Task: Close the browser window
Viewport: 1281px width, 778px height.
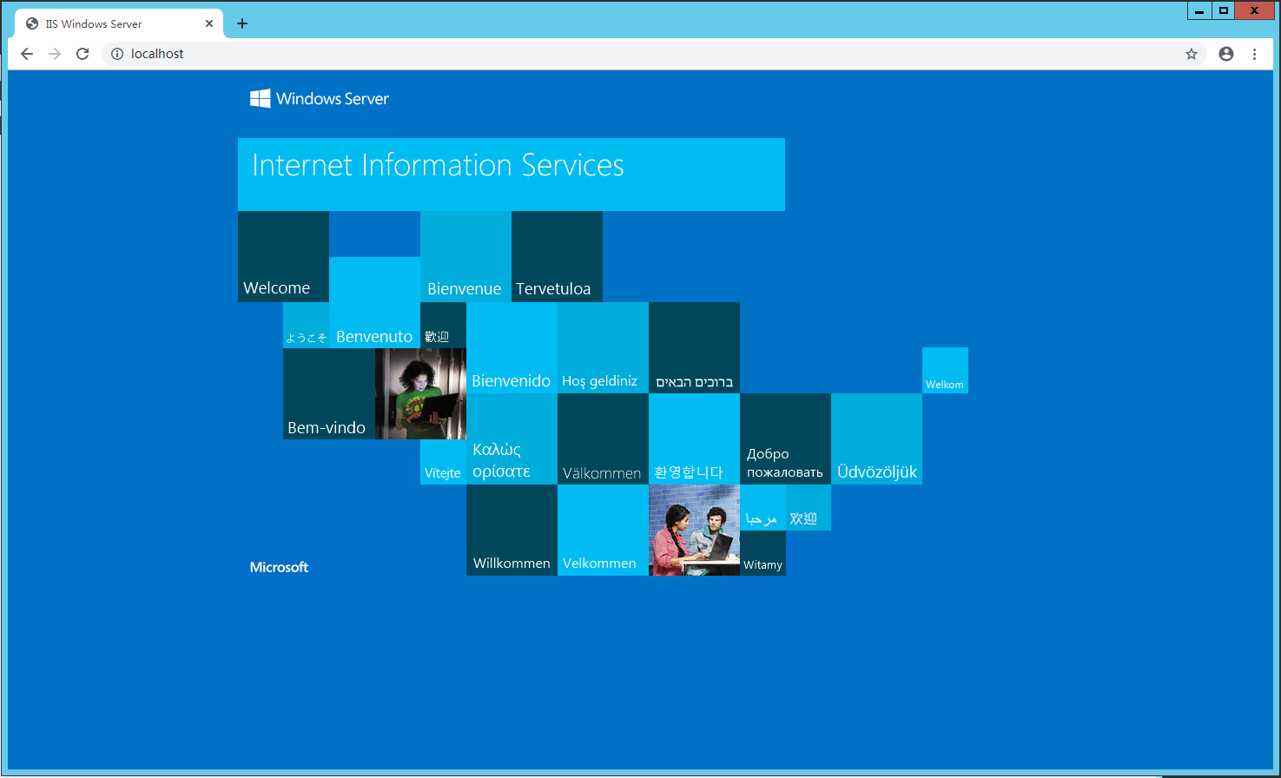Action: click(1255, 10)
